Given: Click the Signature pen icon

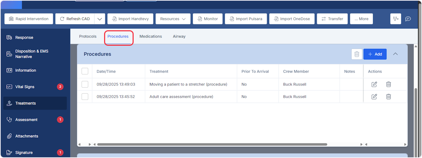Looking at the screenshot, I should [x=9, y=153].
